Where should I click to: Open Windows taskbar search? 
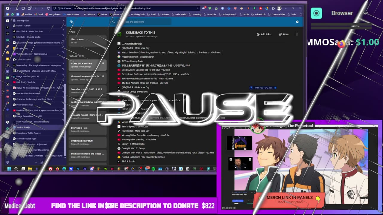[16, 169]
